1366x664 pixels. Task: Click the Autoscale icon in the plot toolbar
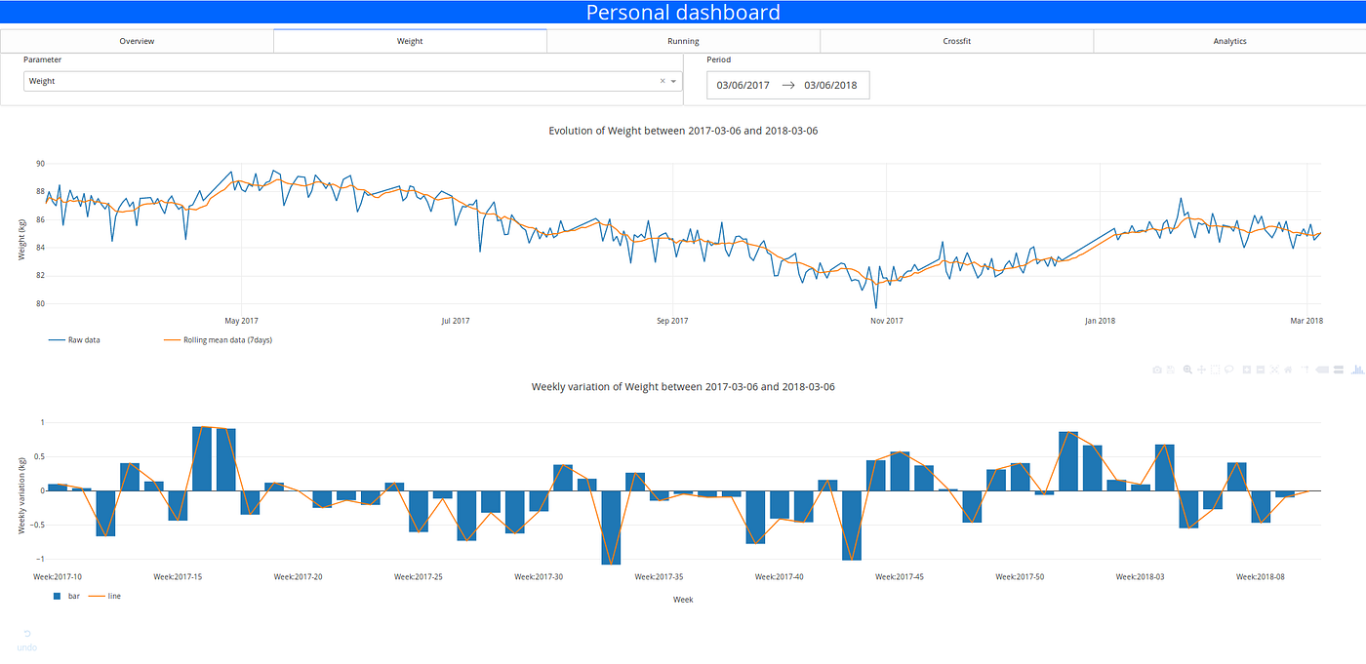1273,370
